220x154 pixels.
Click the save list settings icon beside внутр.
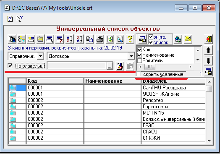(142, 39)
